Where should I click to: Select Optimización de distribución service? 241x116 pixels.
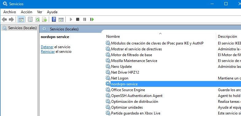tap(134, 102)
